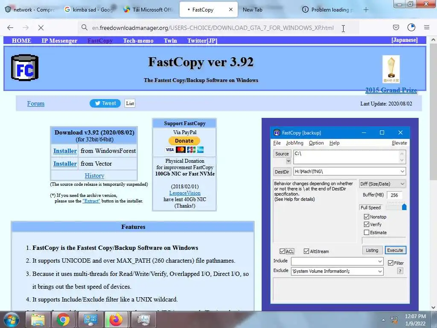This screenshot has width=437, height=328.
Task: Toggle the Verify checkbox
Action: pos(367,224)
